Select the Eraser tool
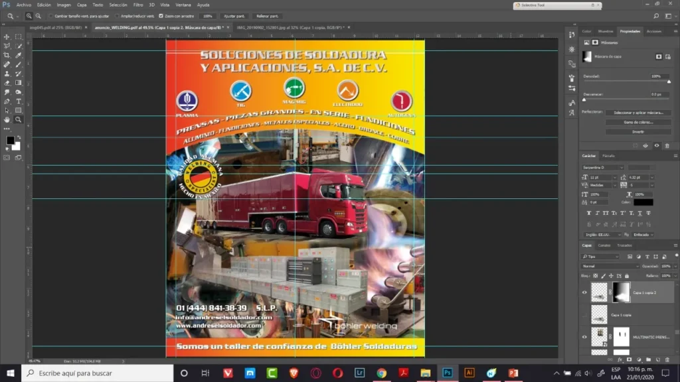 [x=7, y=83]
